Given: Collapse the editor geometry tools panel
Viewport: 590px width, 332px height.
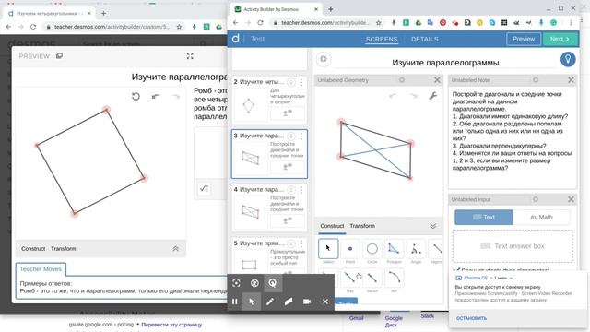Looking at the screenshot, I should point(432,226).
